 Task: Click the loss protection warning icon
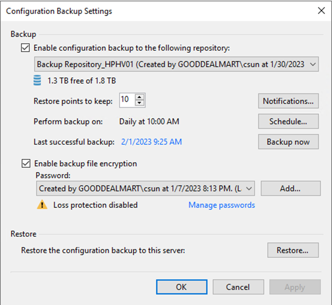[43, 205]
